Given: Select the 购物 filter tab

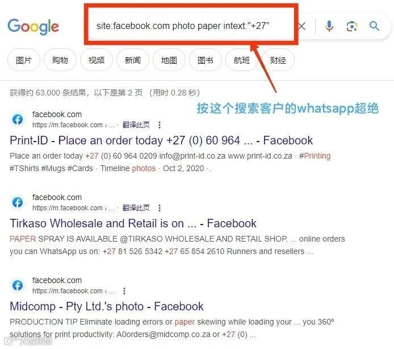Looking at the screenshot, I should tap(60, 60).
